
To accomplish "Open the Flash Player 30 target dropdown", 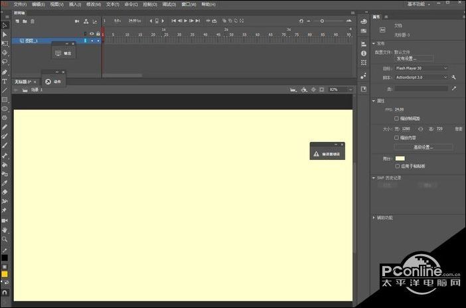I will (x=422, y=68).
